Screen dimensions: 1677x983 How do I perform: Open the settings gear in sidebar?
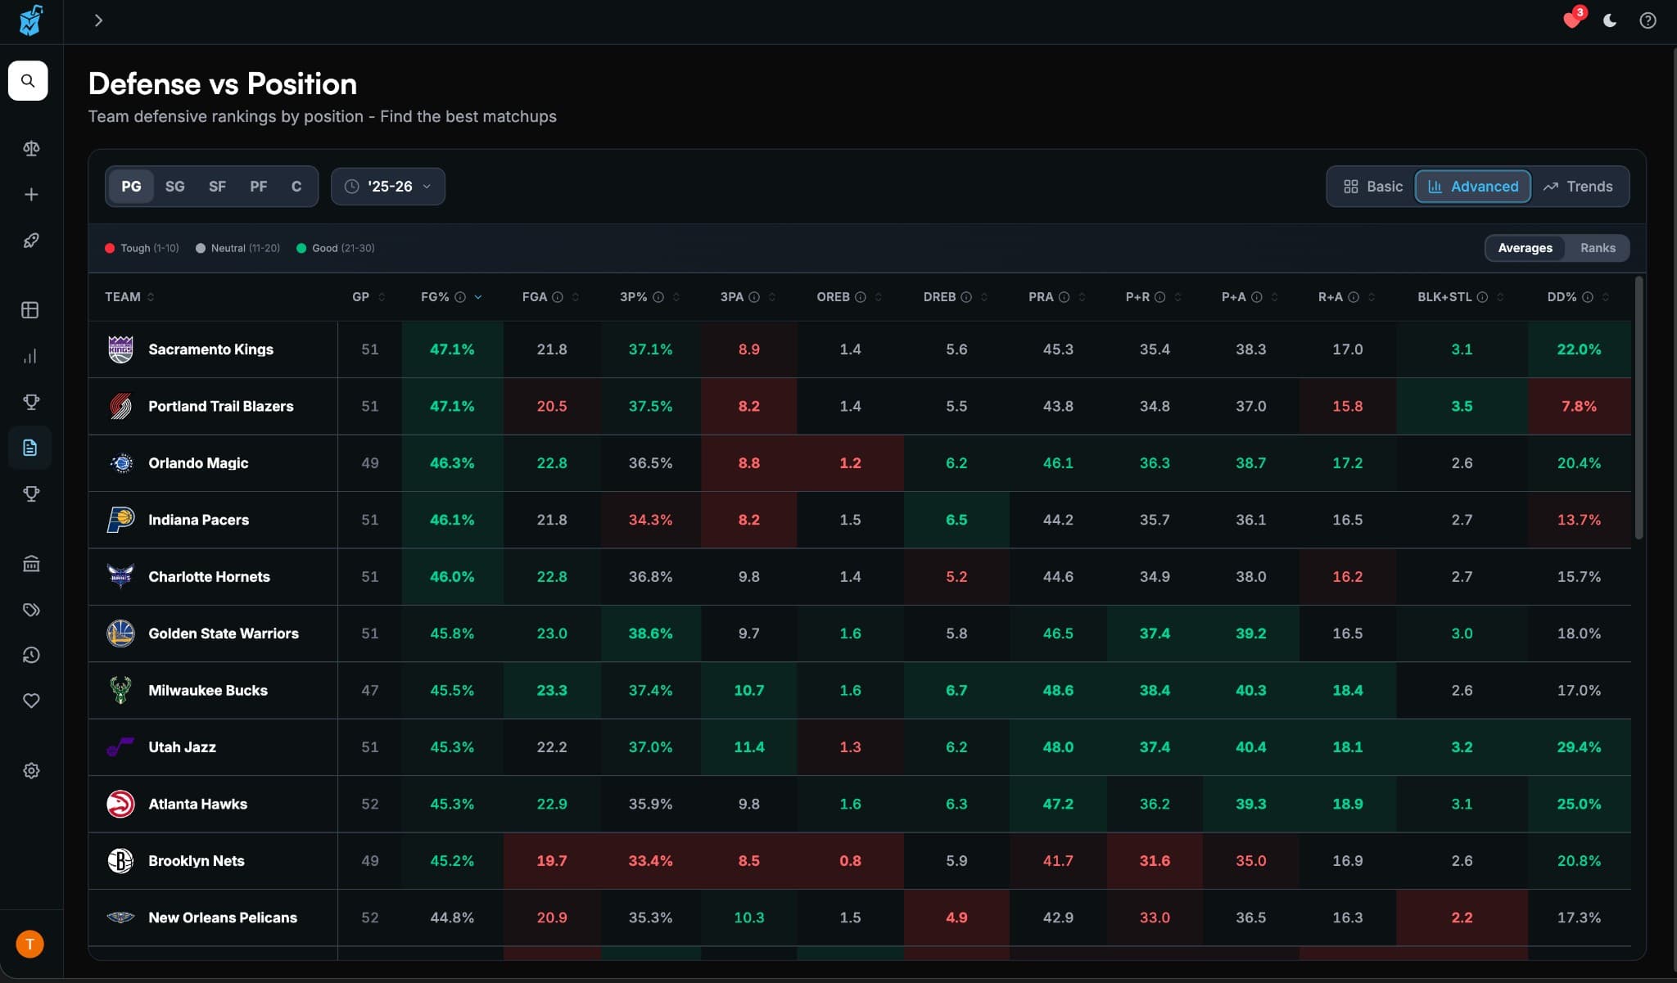[31, 771]
